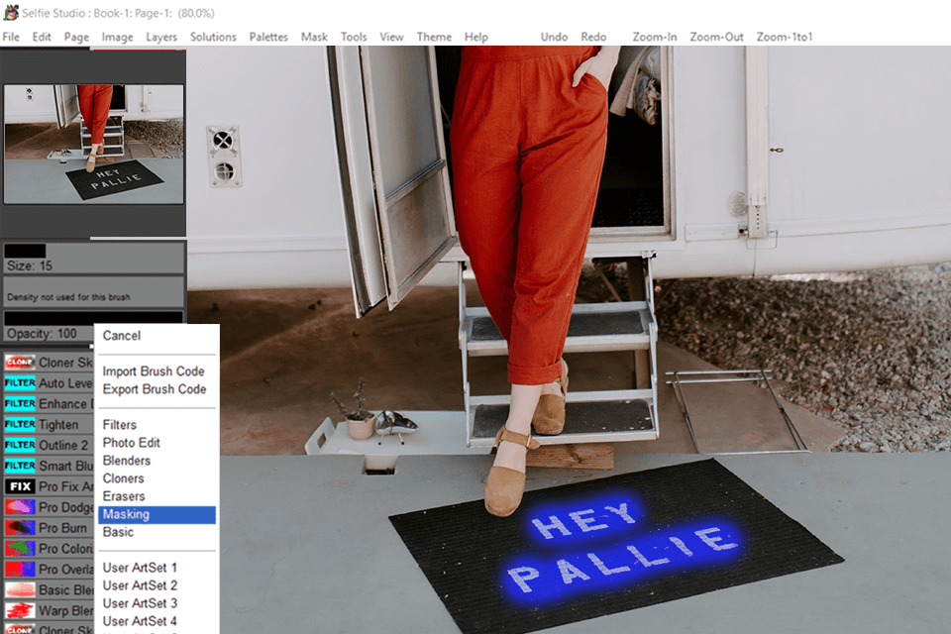Open the View menu
Viewport: 951px width, 634px height.
coord(392,37)
